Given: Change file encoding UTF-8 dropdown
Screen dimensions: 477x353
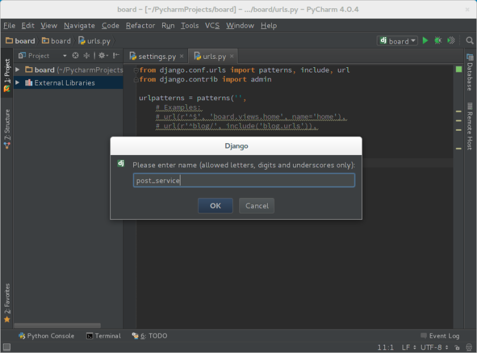Looking at the screenshot, I should pos(434,347).
